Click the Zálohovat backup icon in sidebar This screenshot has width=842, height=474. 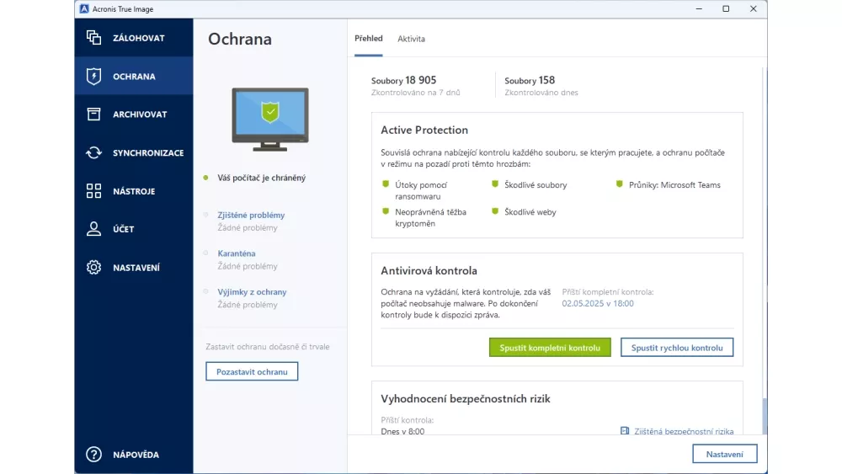pos(93,38)
